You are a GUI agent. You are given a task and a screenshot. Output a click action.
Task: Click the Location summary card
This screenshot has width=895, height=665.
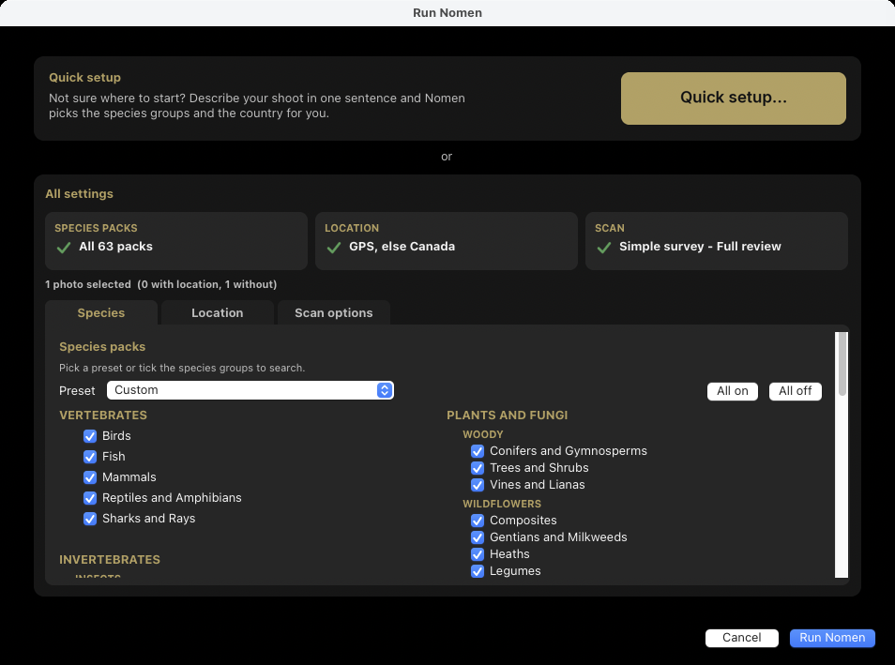pos(447,241)
